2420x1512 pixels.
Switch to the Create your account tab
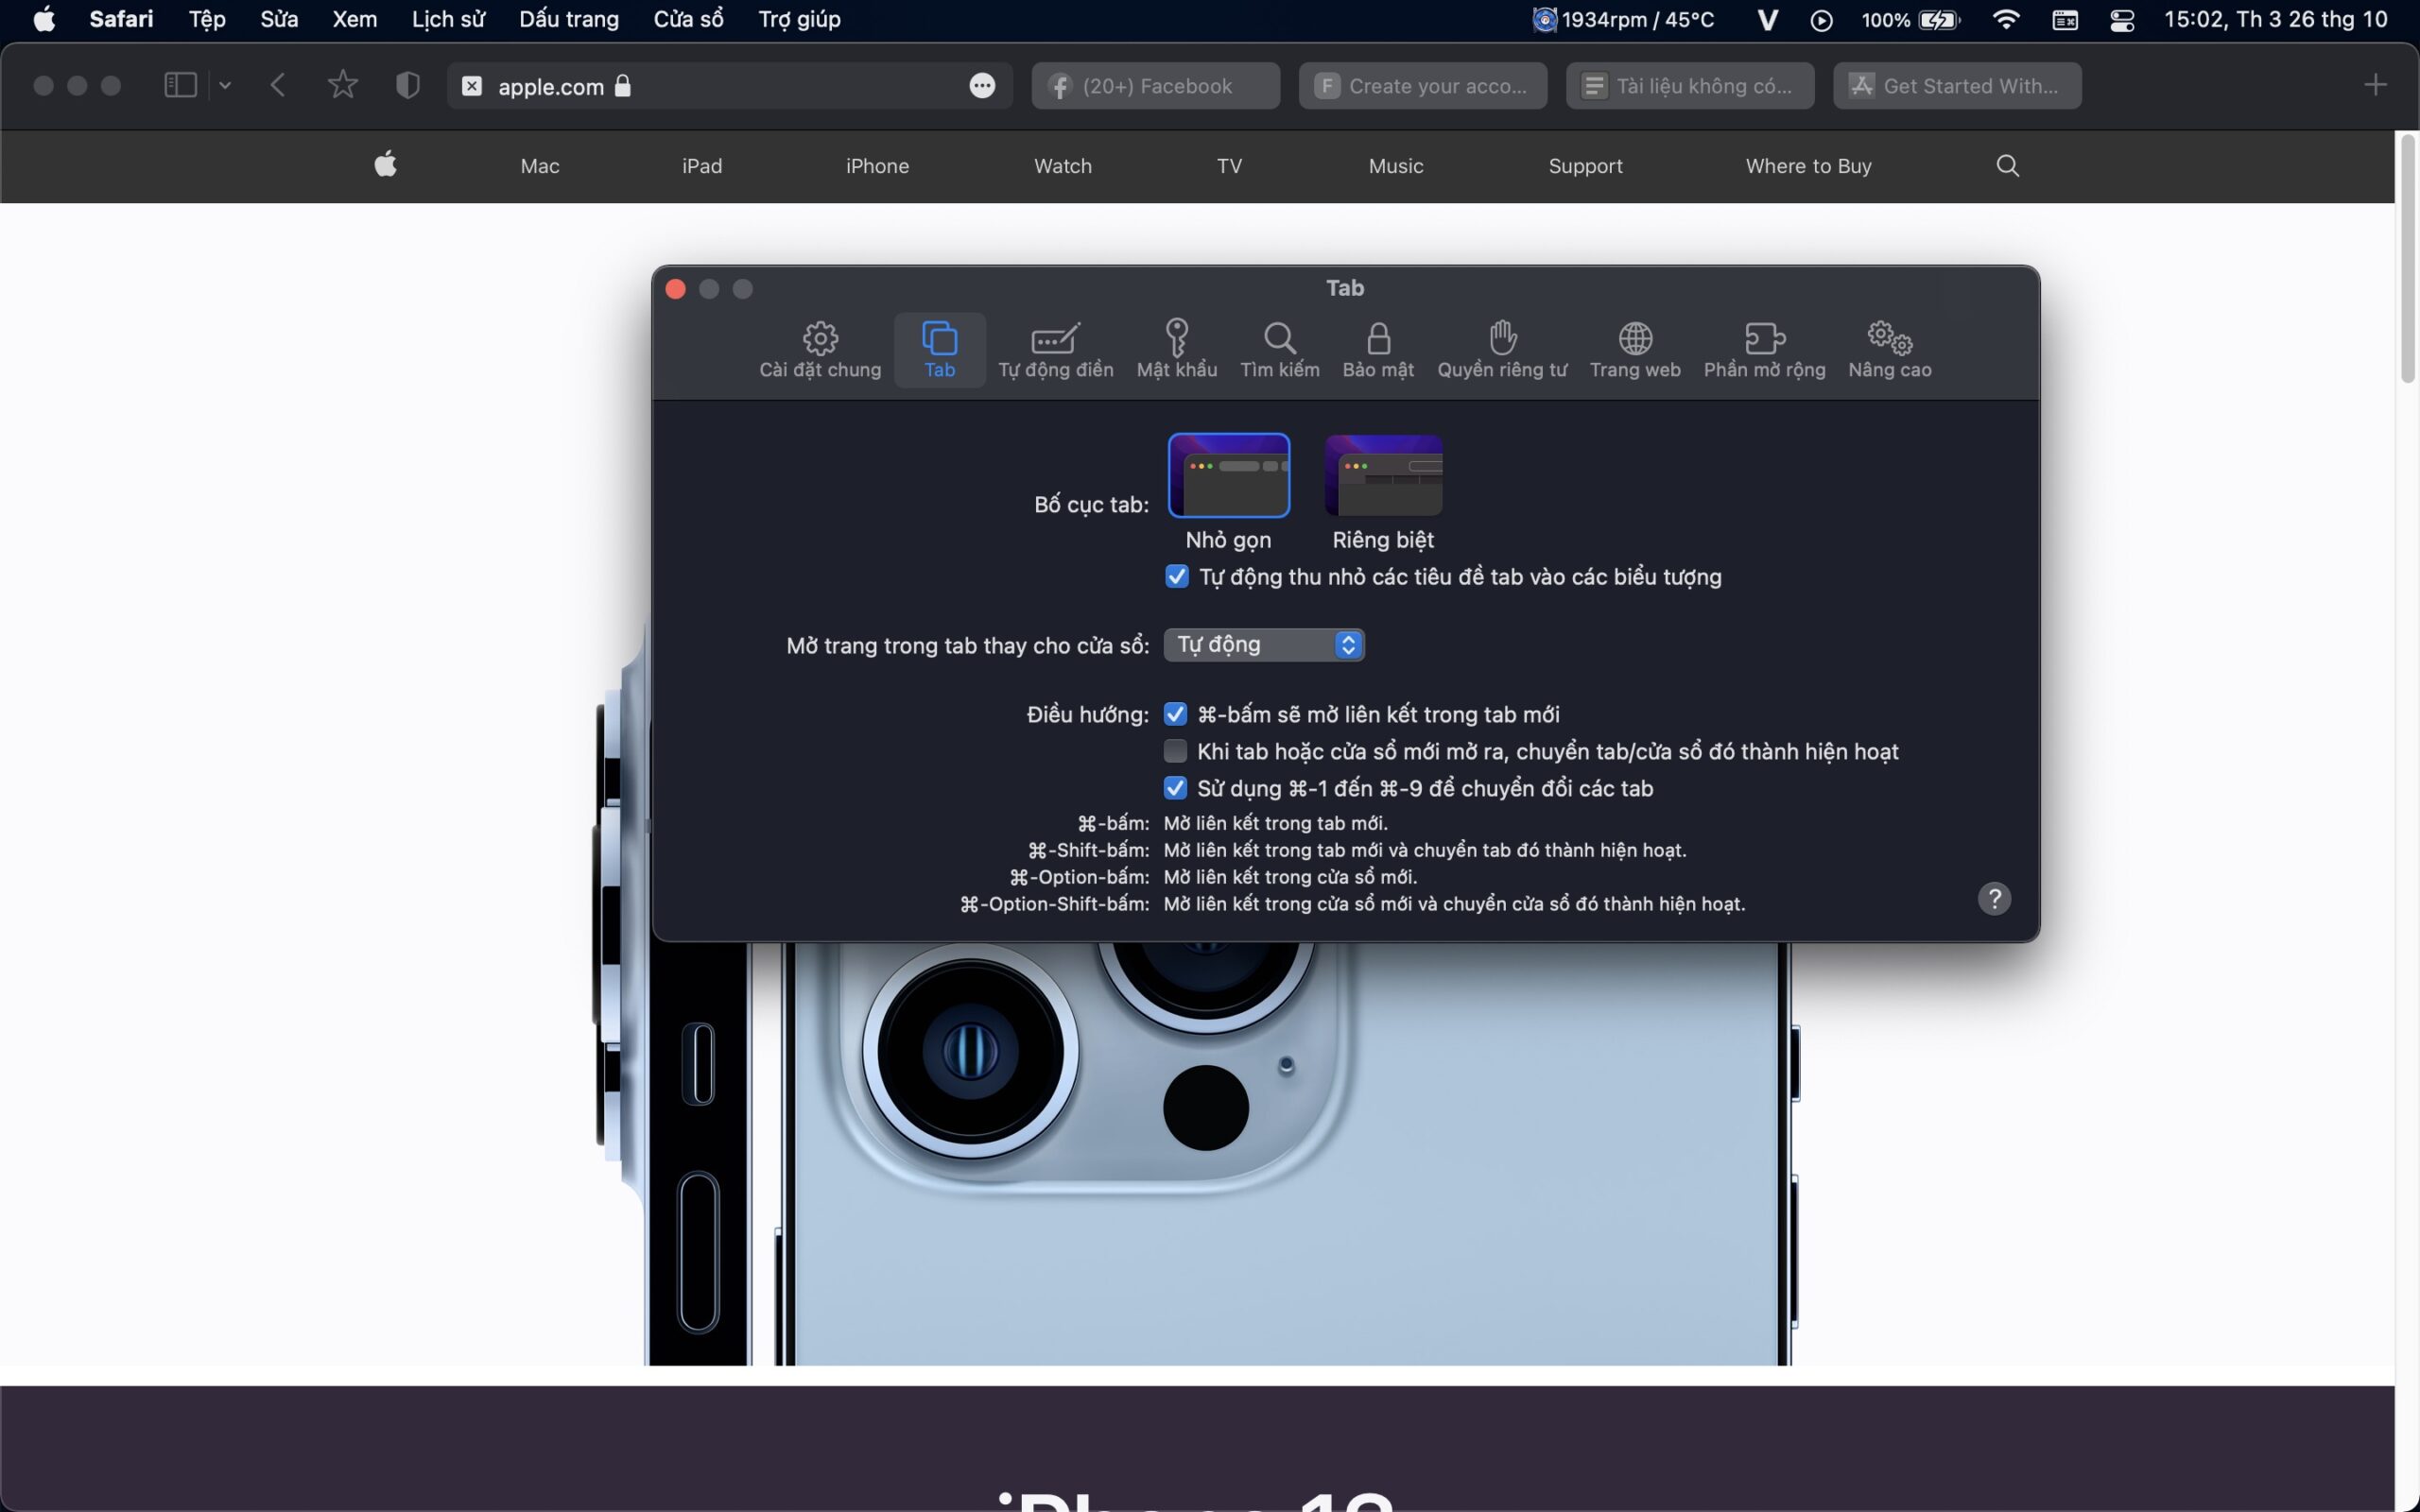1422,86
